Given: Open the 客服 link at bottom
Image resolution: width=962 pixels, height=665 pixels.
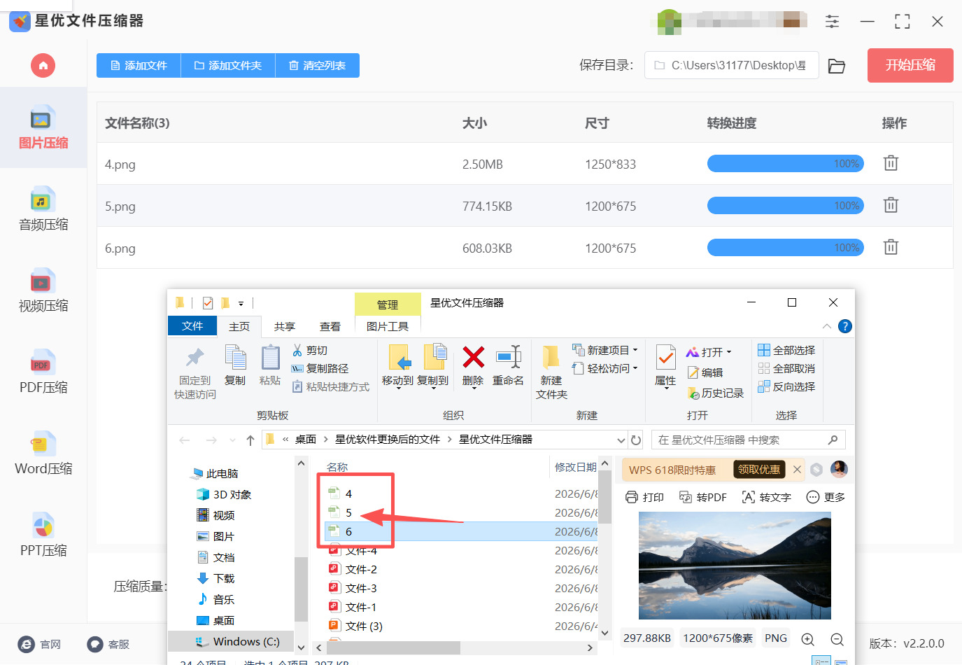Looking at the screenshot, I should 108,644.
